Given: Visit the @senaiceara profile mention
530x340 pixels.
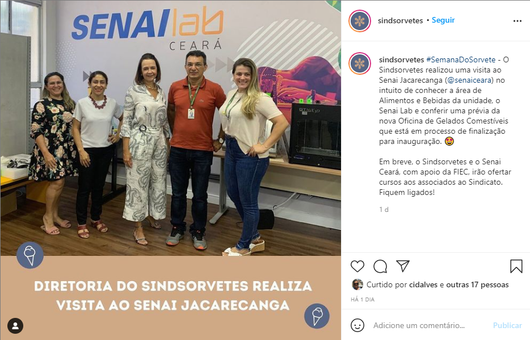Looking at the screenshot, I should (470, 80).
